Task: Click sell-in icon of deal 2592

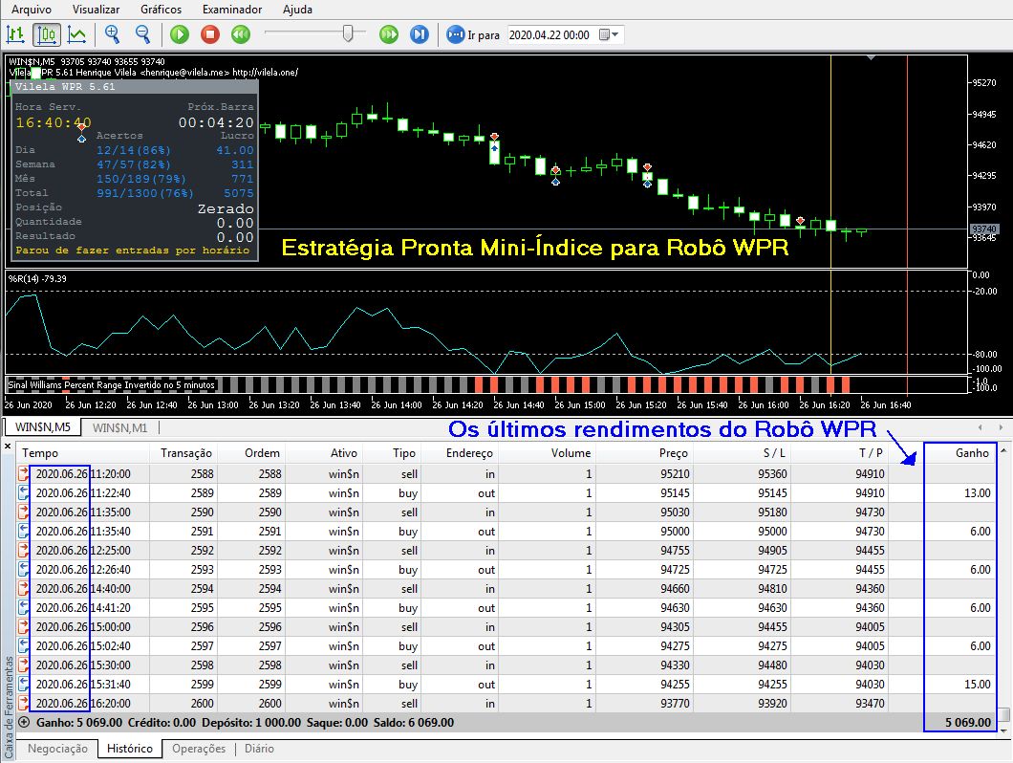Action: click(x=23, y=550)
